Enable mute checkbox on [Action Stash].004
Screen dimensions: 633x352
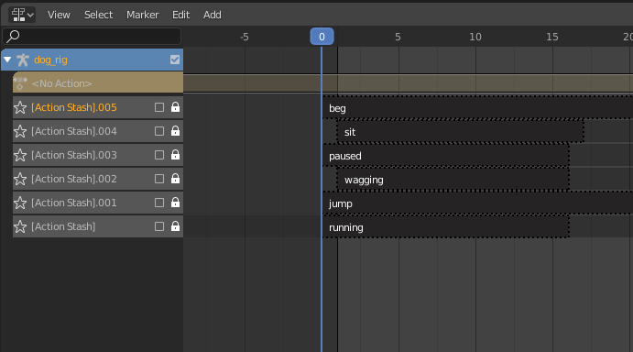(x=159, y=131)
